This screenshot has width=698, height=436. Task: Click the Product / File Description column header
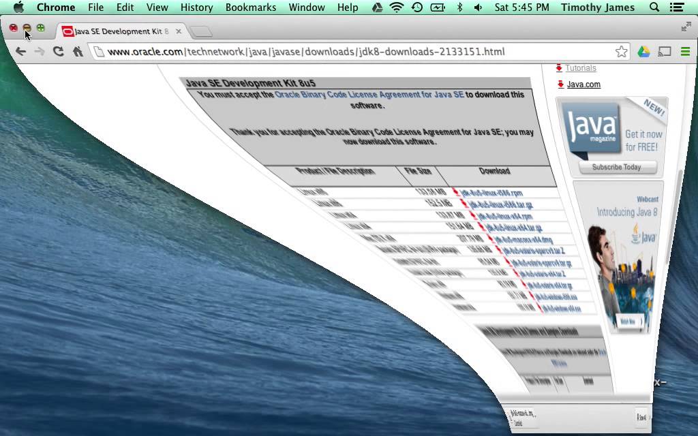(335, 171)
